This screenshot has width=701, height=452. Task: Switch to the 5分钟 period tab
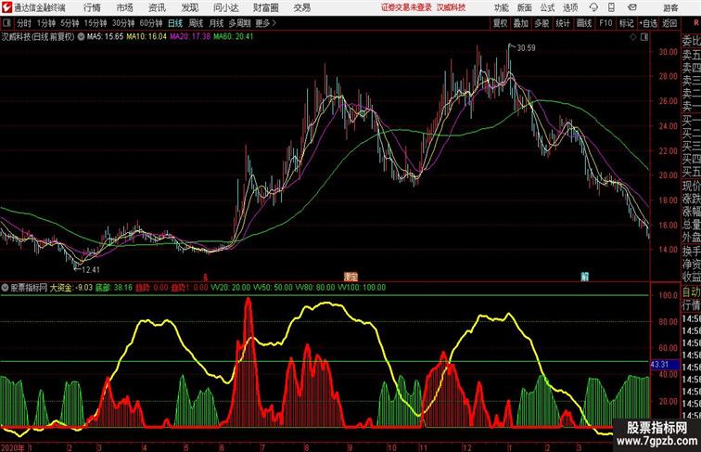(70, 23)
